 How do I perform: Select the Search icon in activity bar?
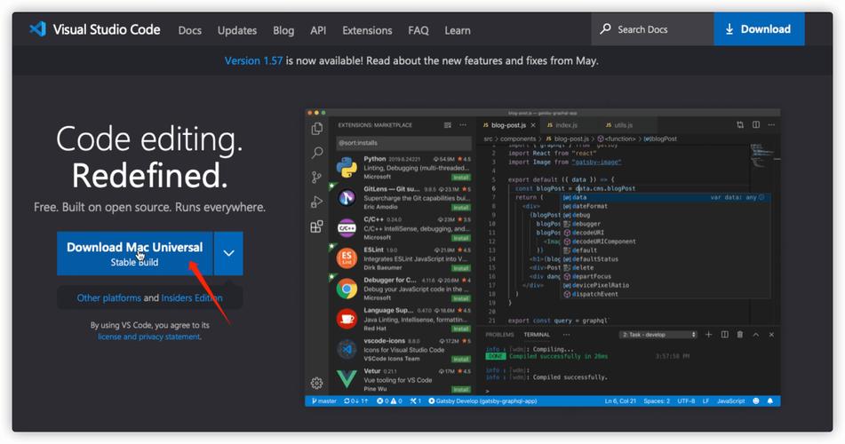coord(317,153)
